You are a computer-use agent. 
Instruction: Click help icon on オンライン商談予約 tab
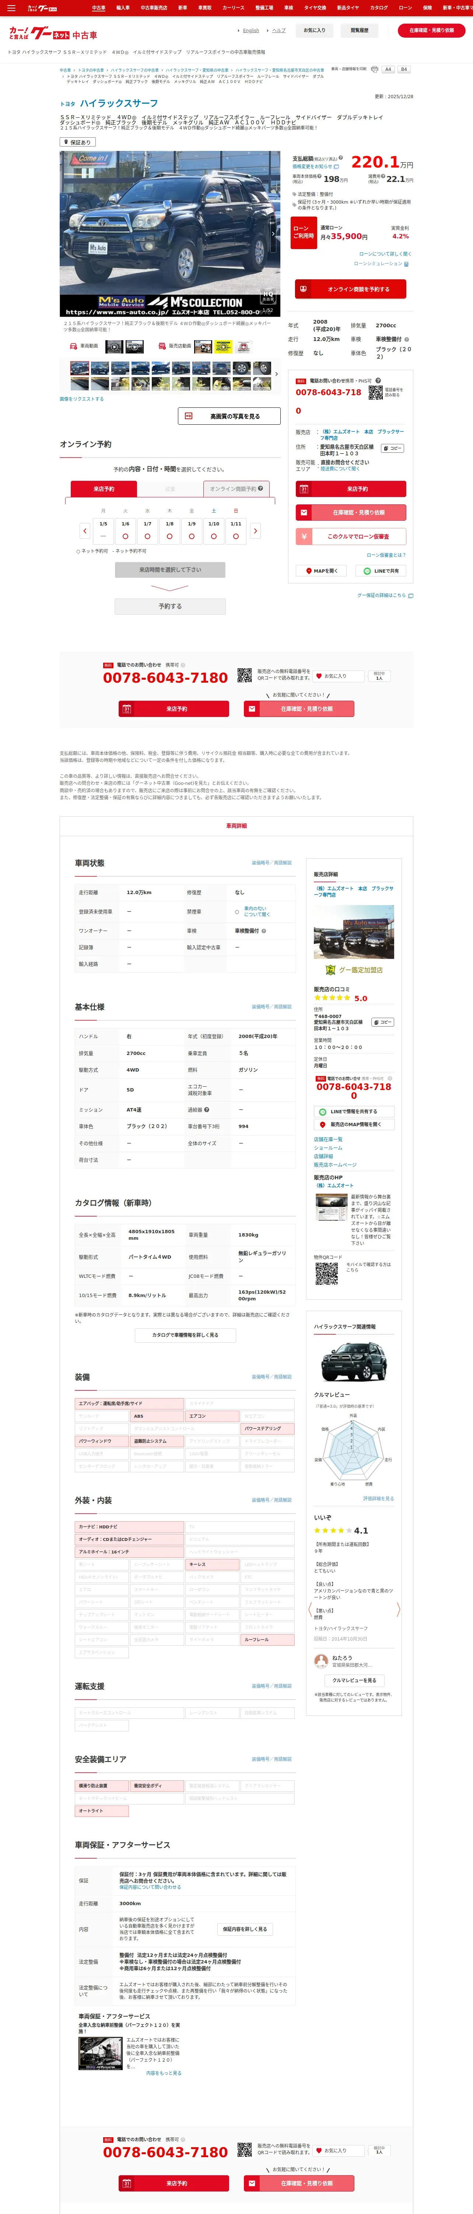[x=261, y=488]
